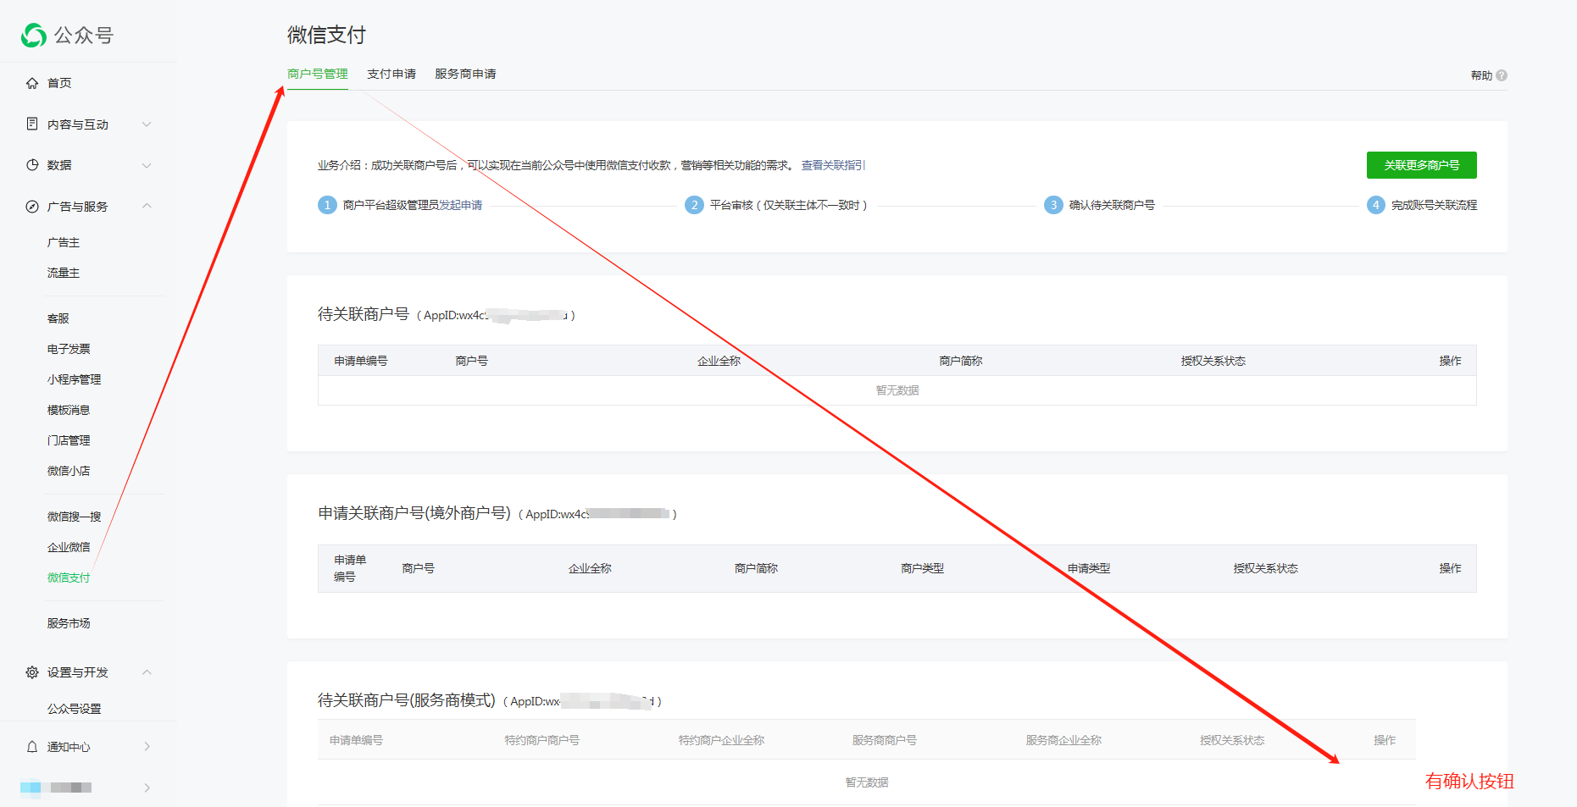Switch to the 服务商申请 tab
This screenshot has width=1577, height=807.
pos(465,74)
